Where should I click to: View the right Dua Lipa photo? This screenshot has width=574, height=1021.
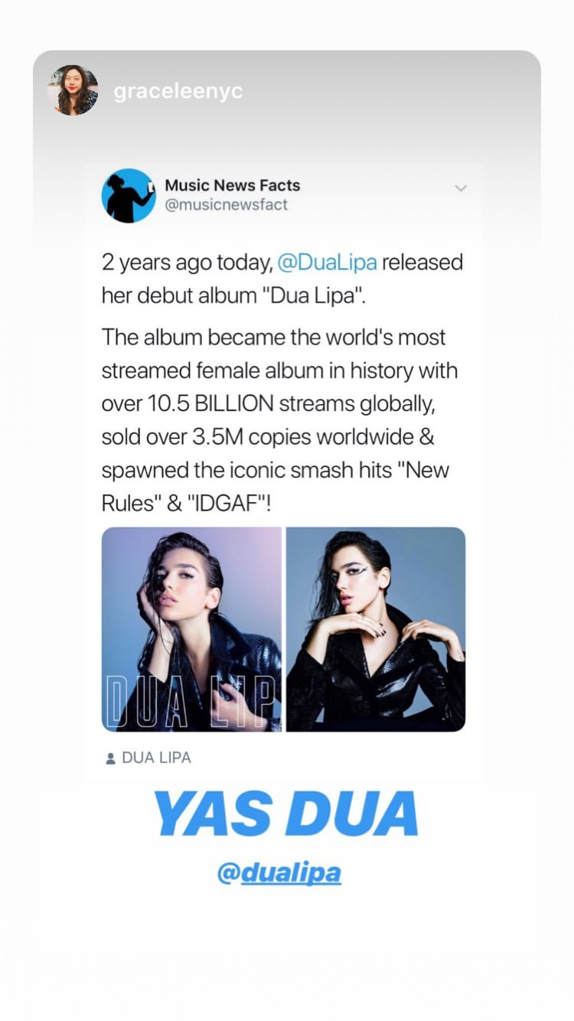coord(376,629)
